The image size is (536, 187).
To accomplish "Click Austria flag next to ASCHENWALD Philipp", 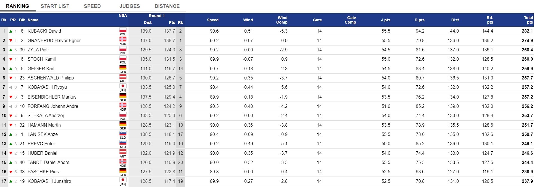I will click(123, 77).
